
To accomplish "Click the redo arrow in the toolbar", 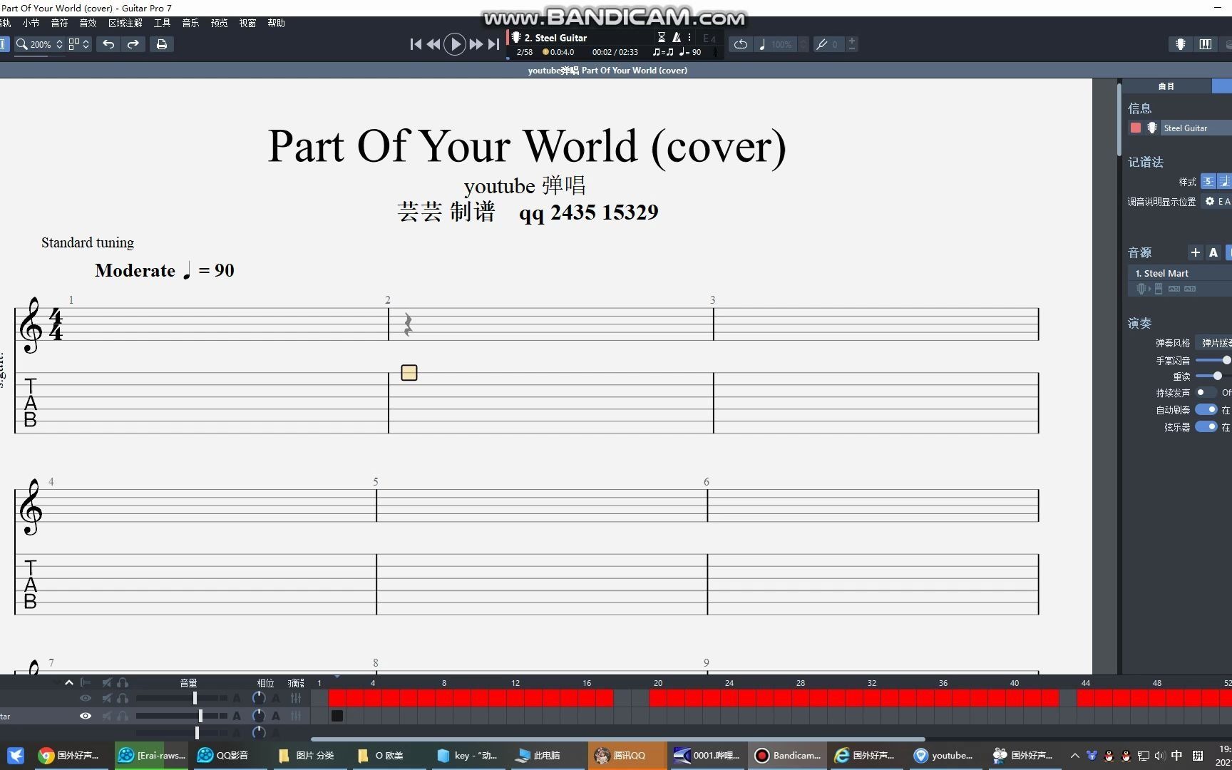I will tap(133, 44).
